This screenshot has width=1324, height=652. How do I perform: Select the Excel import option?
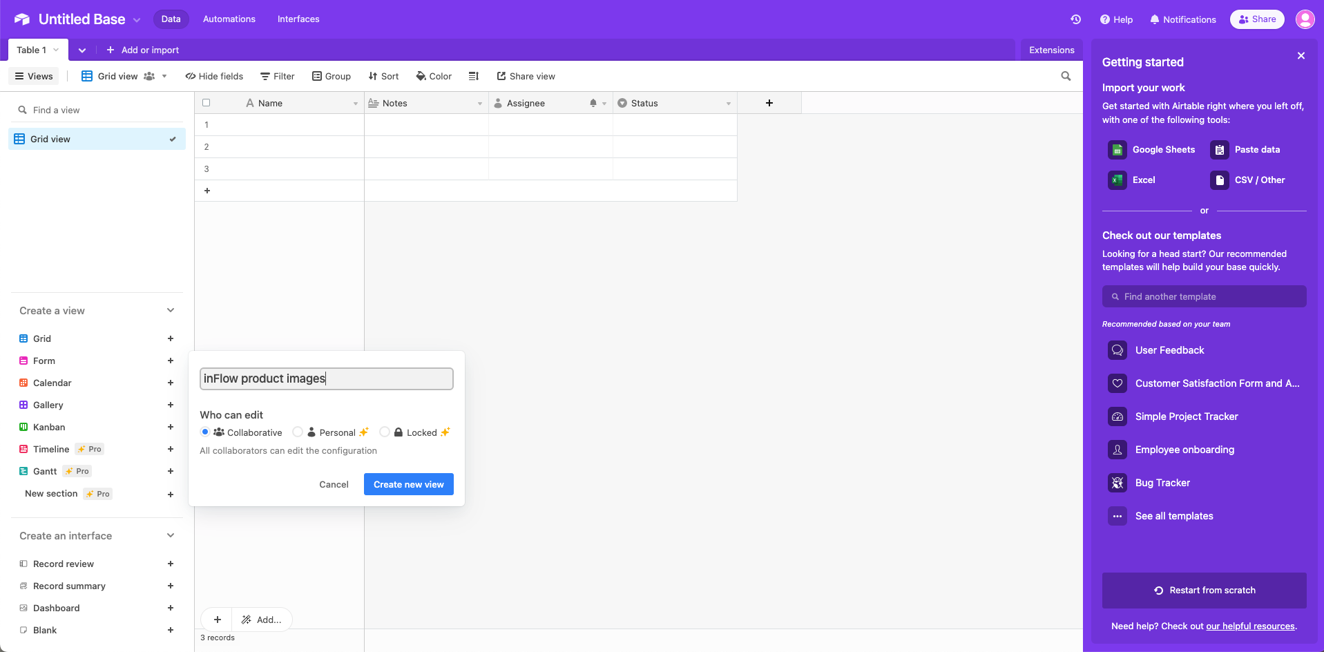pyautogui.click(x=1117, y=180)
